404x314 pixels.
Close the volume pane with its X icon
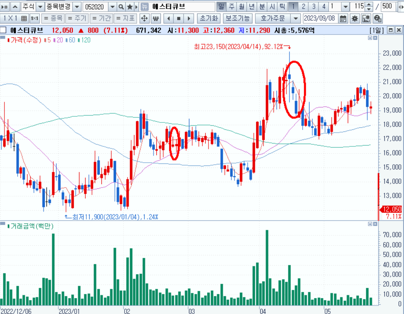point(375,224)
